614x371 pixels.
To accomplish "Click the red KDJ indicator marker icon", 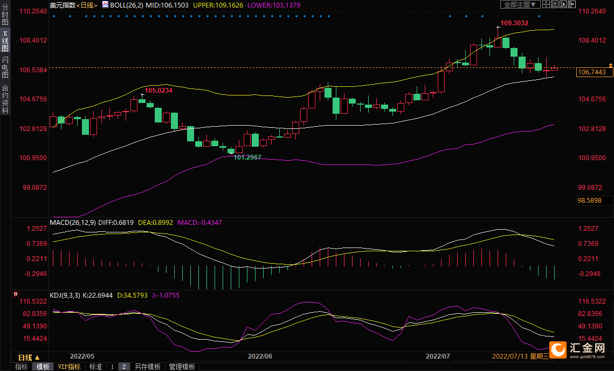I will pos(15,293).
